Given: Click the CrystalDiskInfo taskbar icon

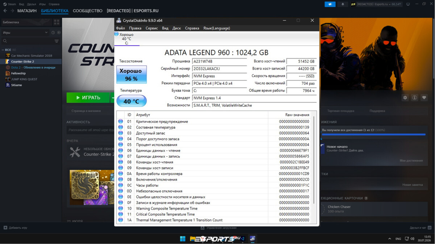Looking at the screenshot, I should click(252, 239).
